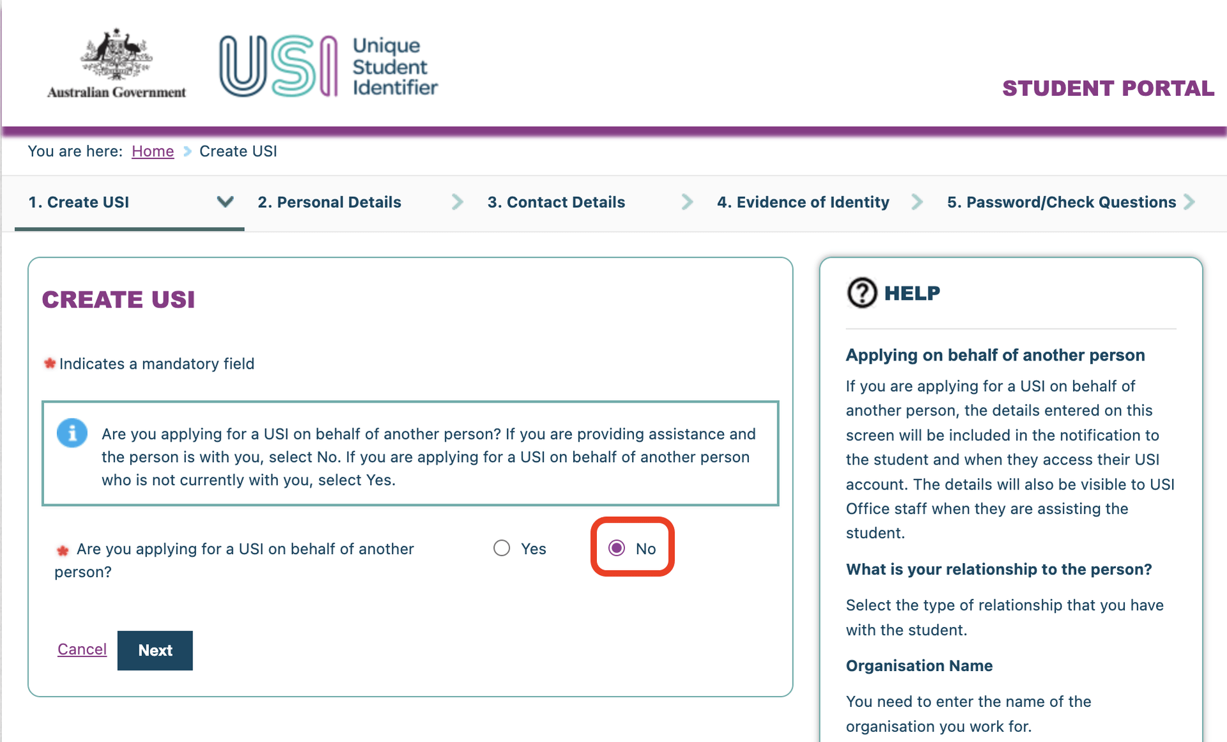Click the 'Yes' option label

click(x=534, y=549)
